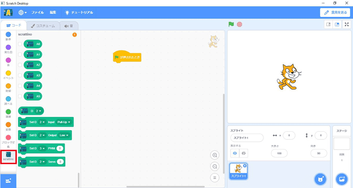The image size is (353, 188).
Task: Enable the A4 reporter checkbox
Action: point(20,86)
